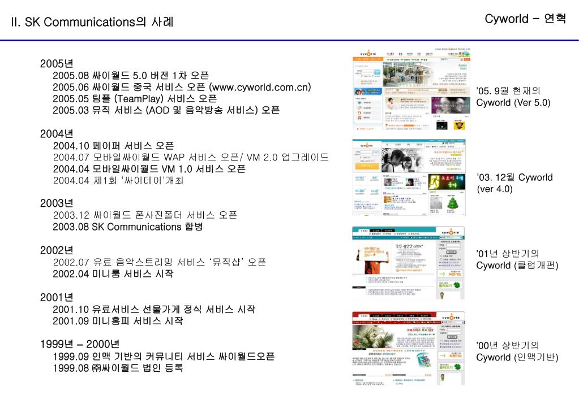Click the '2004.04 제1회 싸이데이 개최' line

pos(118,180)
